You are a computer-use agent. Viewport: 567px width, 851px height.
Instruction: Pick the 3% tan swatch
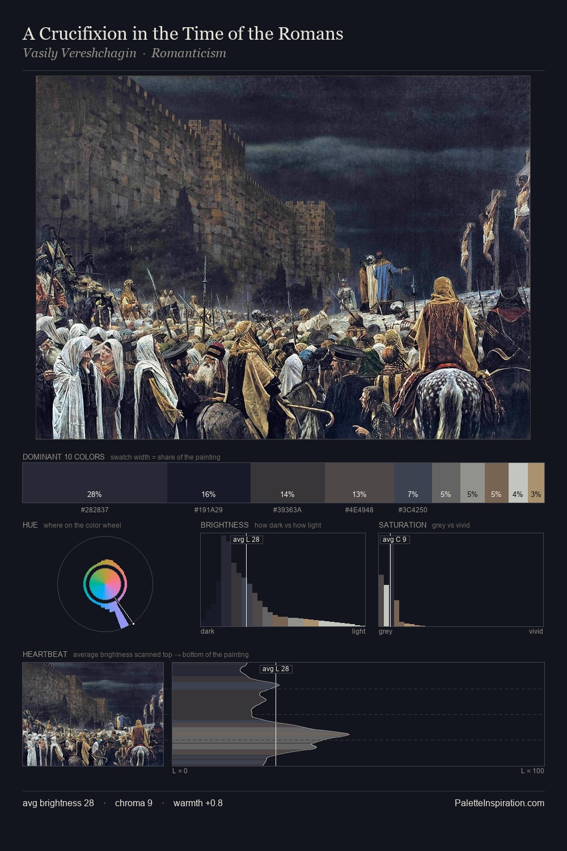click(536, 483)
